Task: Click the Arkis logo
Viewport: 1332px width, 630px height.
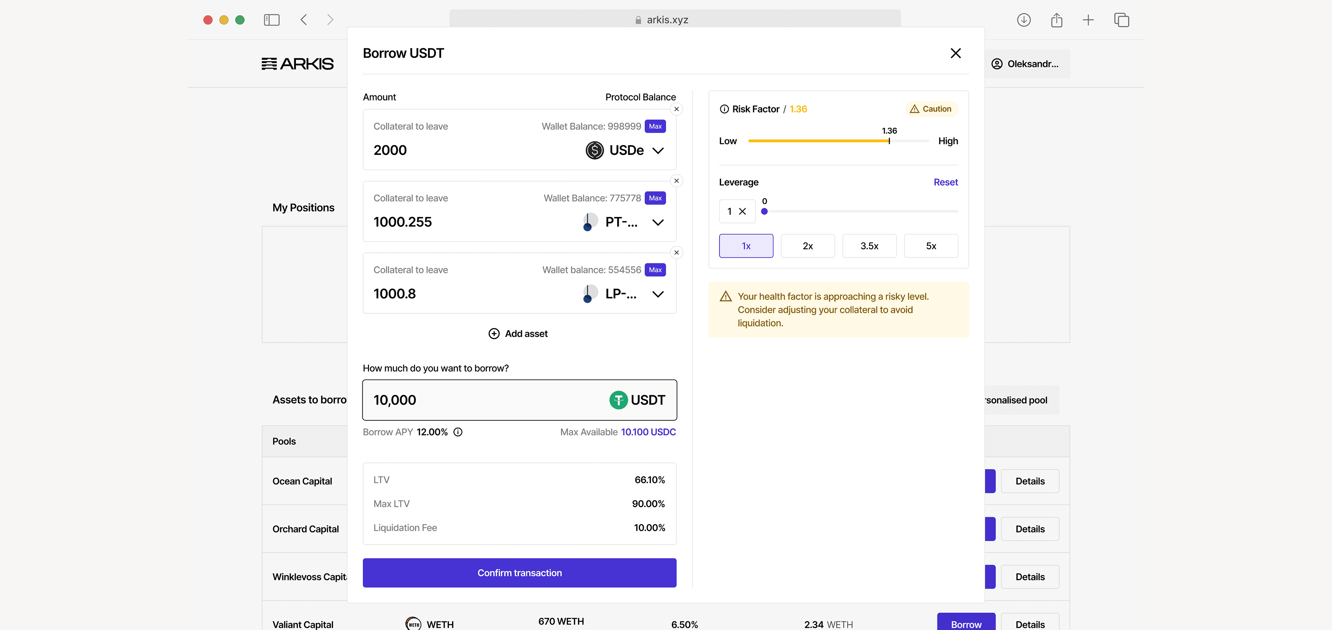Action: tap(297, 64)
